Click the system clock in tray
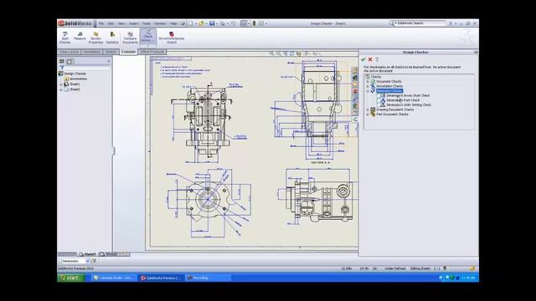This screenshot has width=536, height=301. click(468, 278)
